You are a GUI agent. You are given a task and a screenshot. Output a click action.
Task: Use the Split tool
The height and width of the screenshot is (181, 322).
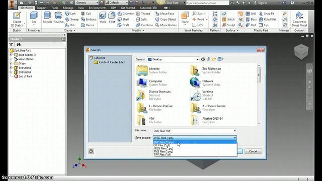(x=141, y=19)
